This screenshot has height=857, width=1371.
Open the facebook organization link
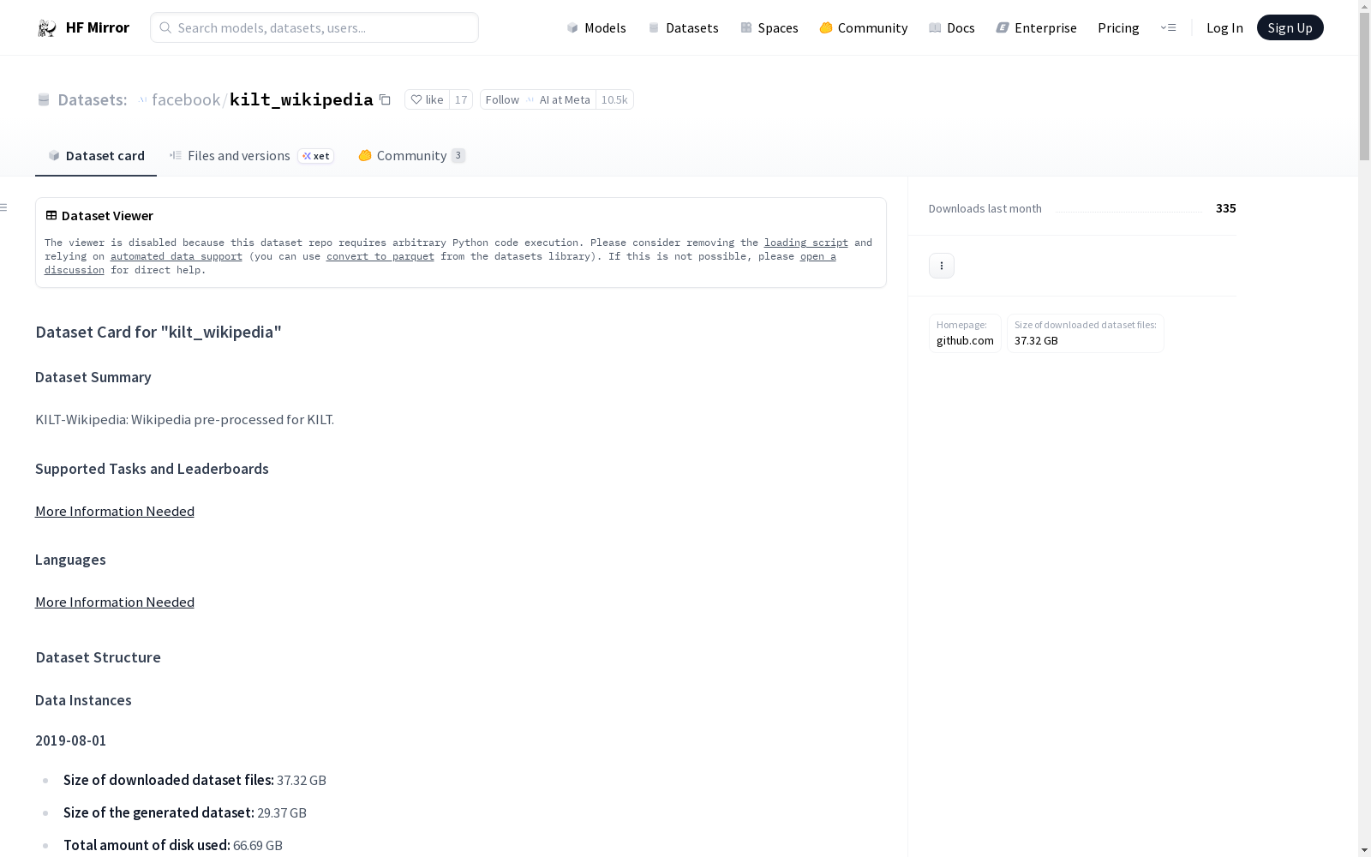186,99
